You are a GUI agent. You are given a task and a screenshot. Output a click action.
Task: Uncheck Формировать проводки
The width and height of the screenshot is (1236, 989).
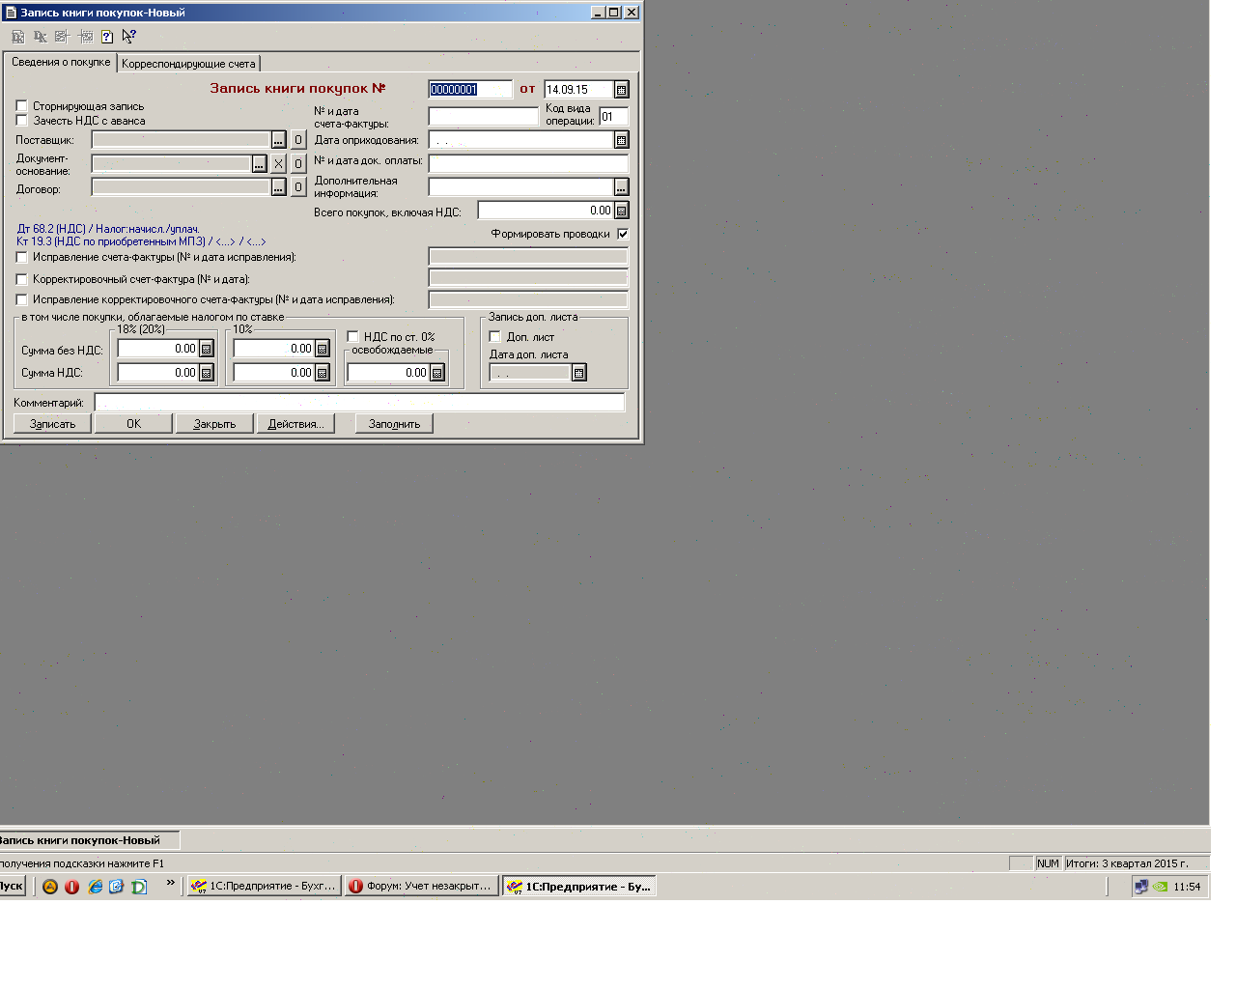623,234
